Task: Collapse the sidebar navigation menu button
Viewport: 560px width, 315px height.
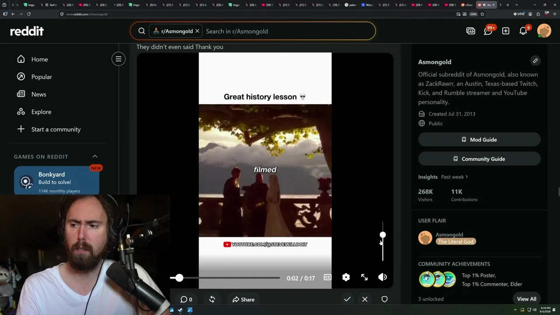Action: (119, 59)
